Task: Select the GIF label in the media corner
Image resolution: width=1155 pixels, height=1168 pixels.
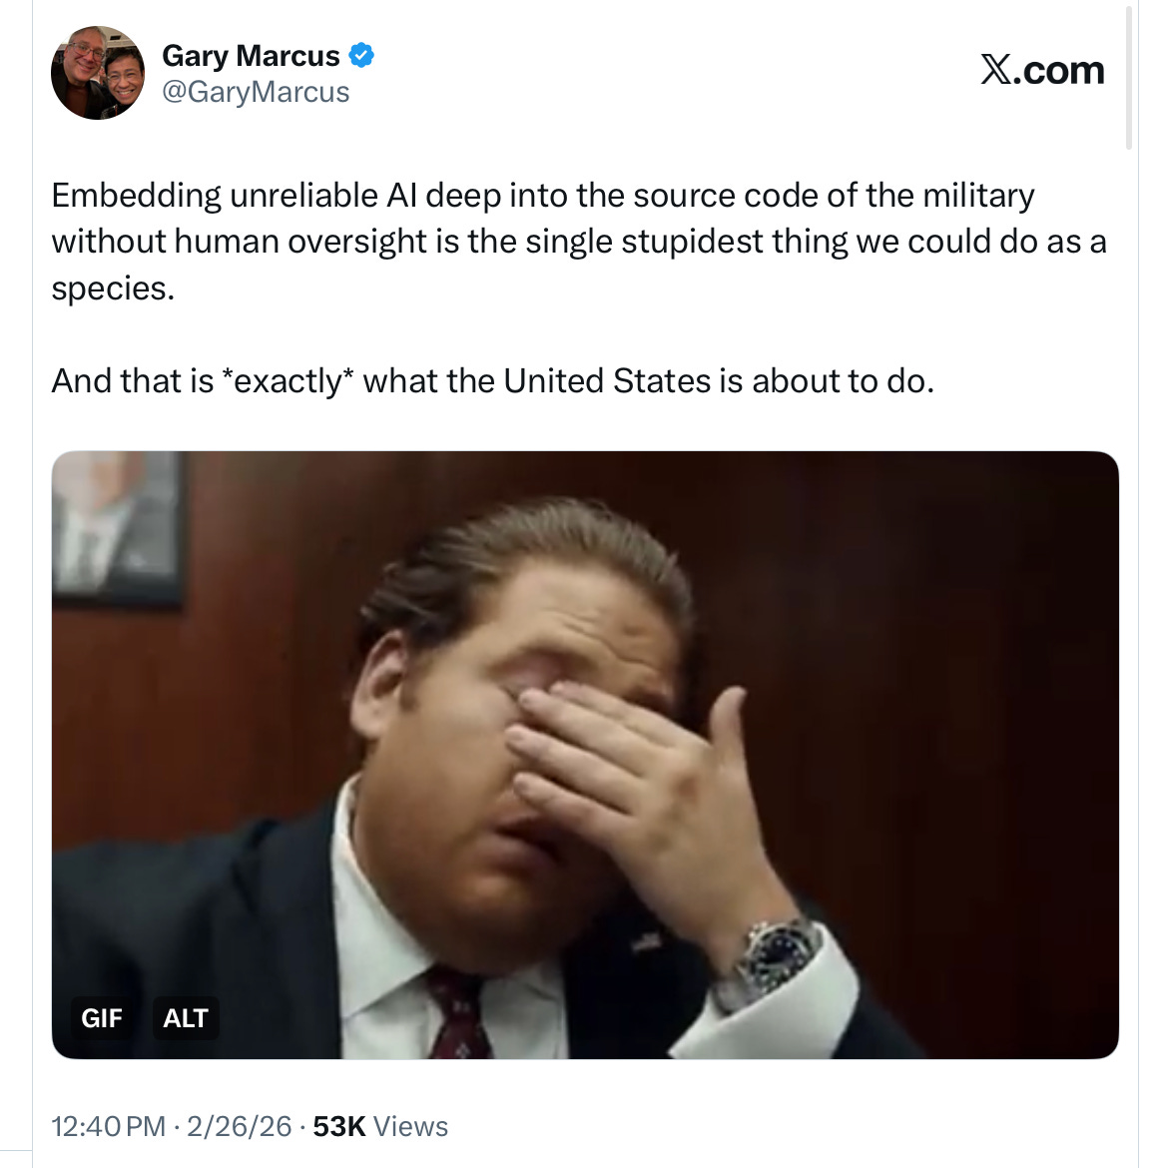Action: click(101, 1018)
